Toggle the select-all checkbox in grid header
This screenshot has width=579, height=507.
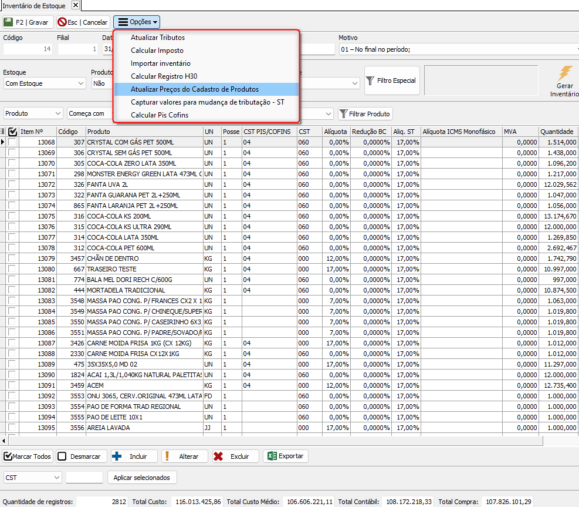click(12, 132)
